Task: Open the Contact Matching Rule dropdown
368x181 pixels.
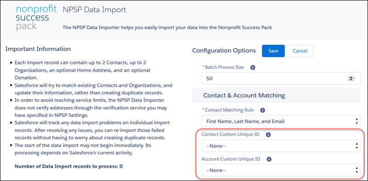Action: coord(281,121)
